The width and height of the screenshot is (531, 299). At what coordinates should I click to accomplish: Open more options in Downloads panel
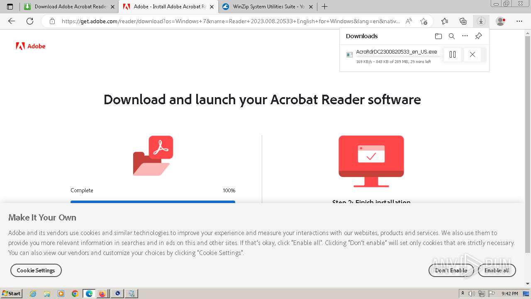pos(465,36)
